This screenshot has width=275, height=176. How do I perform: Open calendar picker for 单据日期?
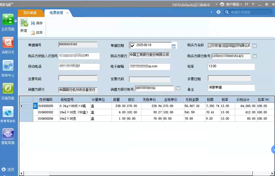click(174, 46)
